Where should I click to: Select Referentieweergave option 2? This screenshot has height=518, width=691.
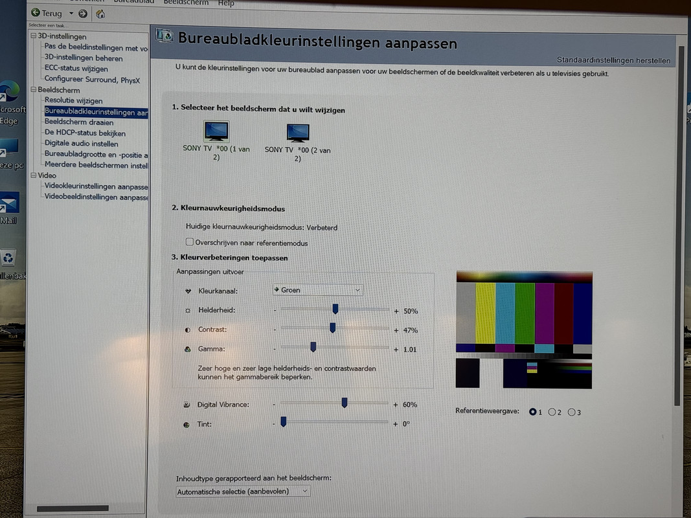[552, 412]
